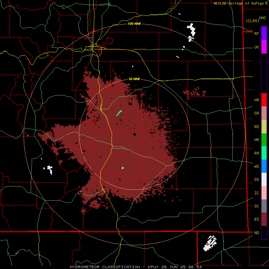This screenshot has height=269, width=269.
Task: Click the BI brown legend swatch
Action: pyautogui.click(x=264, y=219)
